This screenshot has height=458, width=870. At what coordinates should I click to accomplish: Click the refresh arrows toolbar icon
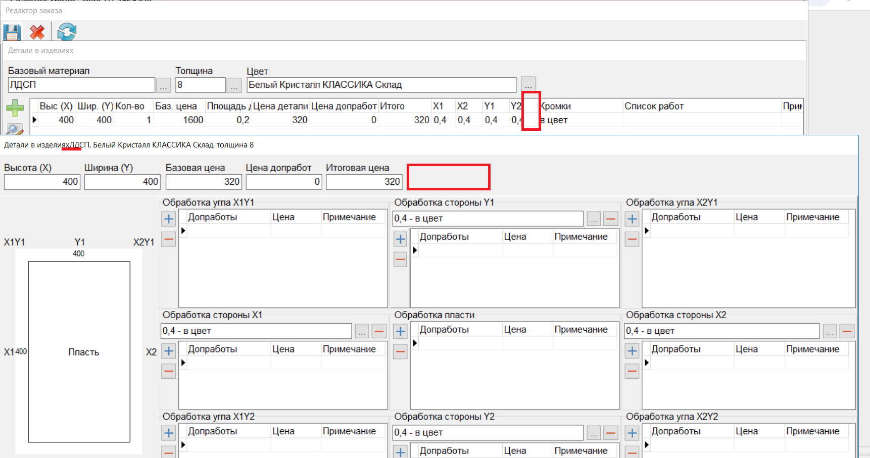(67, 32)
